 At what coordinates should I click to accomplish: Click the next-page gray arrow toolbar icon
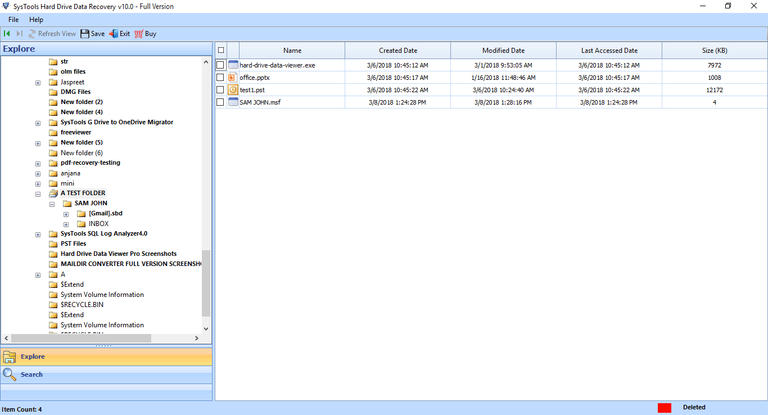[19, 34]
